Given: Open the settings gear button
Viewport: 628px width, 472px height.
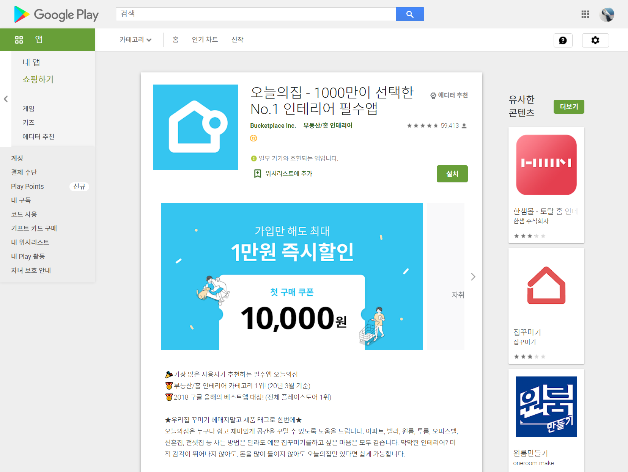Looking at the screenshot, I should coord(595,40).
